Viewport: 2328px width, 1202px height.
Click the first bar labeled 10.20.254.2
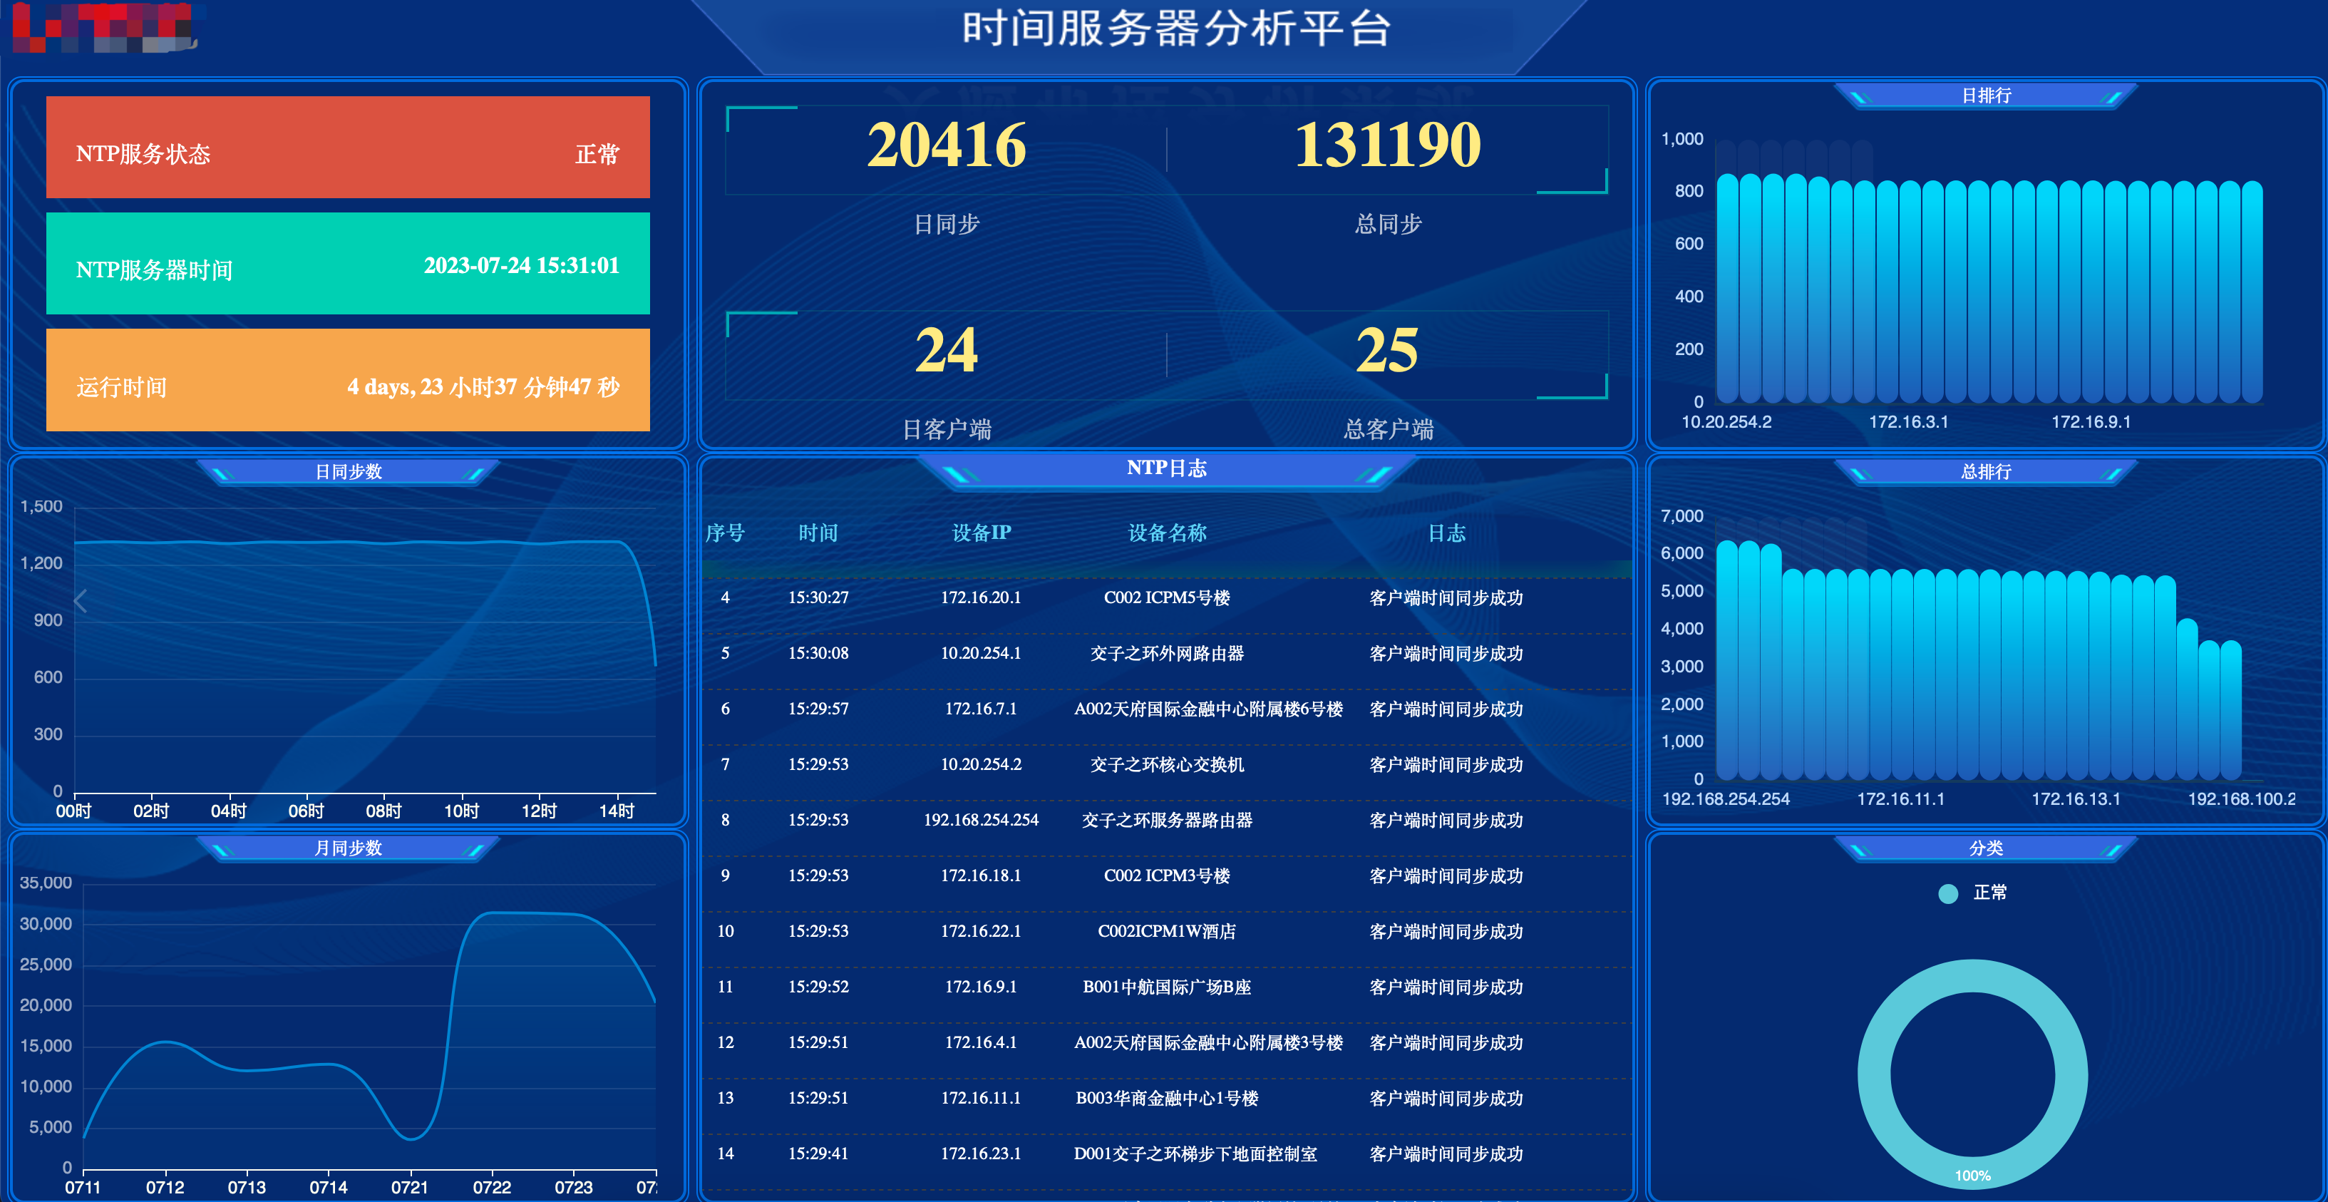click(1727, 288)
